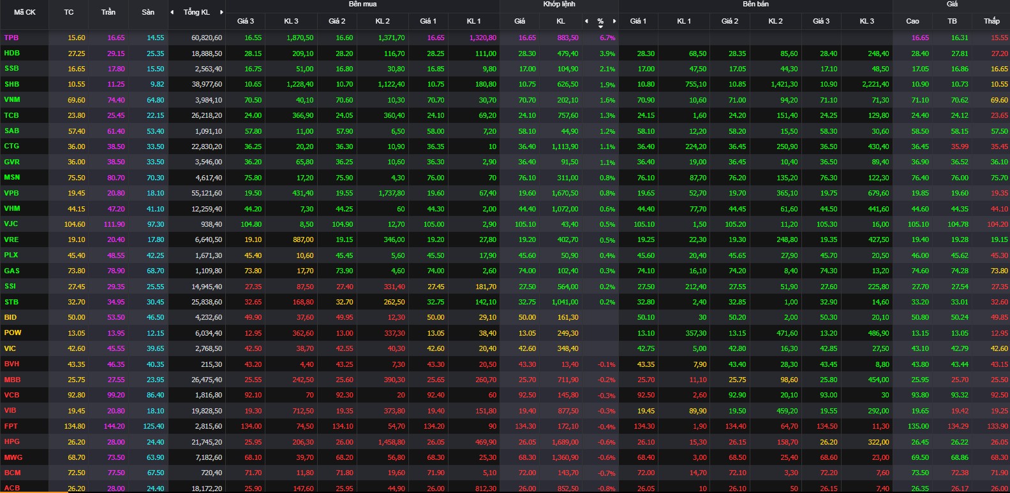Select the SSB ticker
The height and width of the screenshot is (493, 1010).
[x=11, y=69]
